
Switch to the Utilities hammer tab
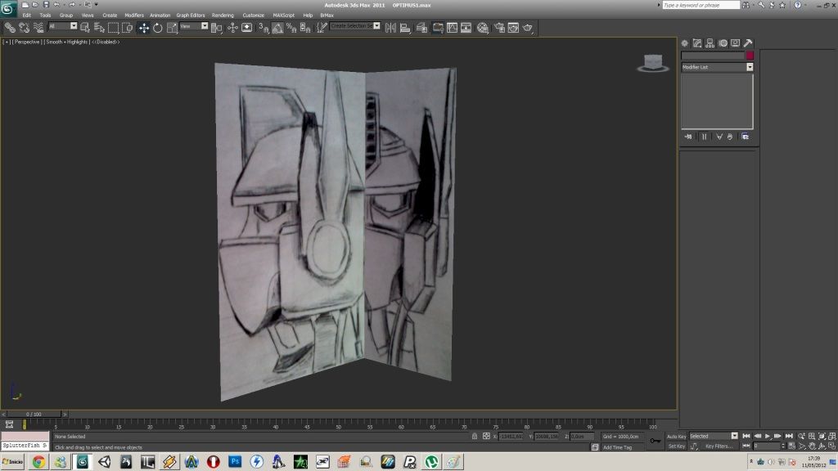click(x=748, y=43)
